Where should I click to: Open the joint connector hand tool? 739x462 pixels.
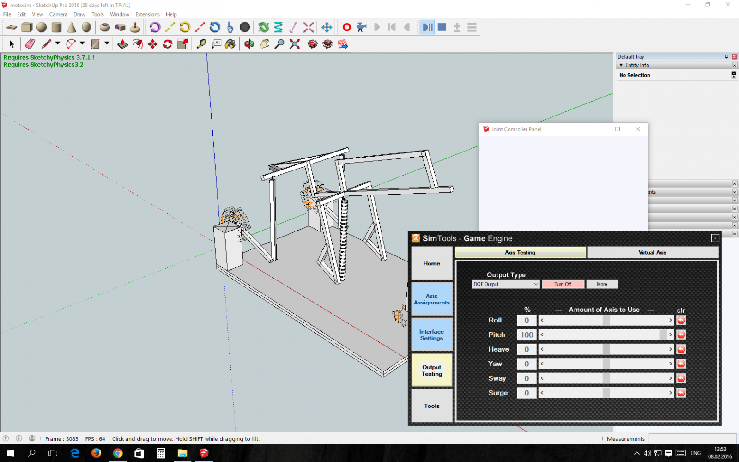coord(230,27)
